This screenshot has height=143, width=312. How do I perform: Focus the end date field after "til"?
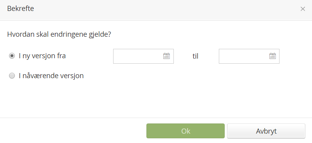tap(249, 56)
